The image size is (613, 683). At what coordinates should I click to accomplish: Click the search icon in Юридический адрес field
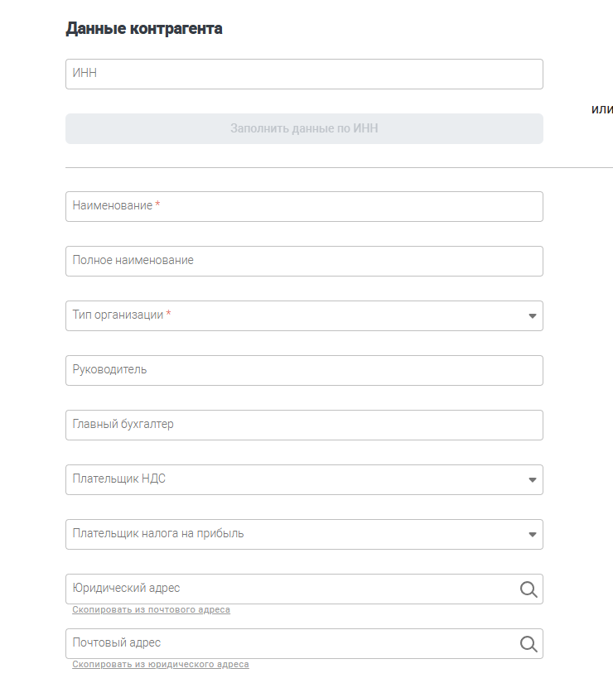(x=528, y=589)
